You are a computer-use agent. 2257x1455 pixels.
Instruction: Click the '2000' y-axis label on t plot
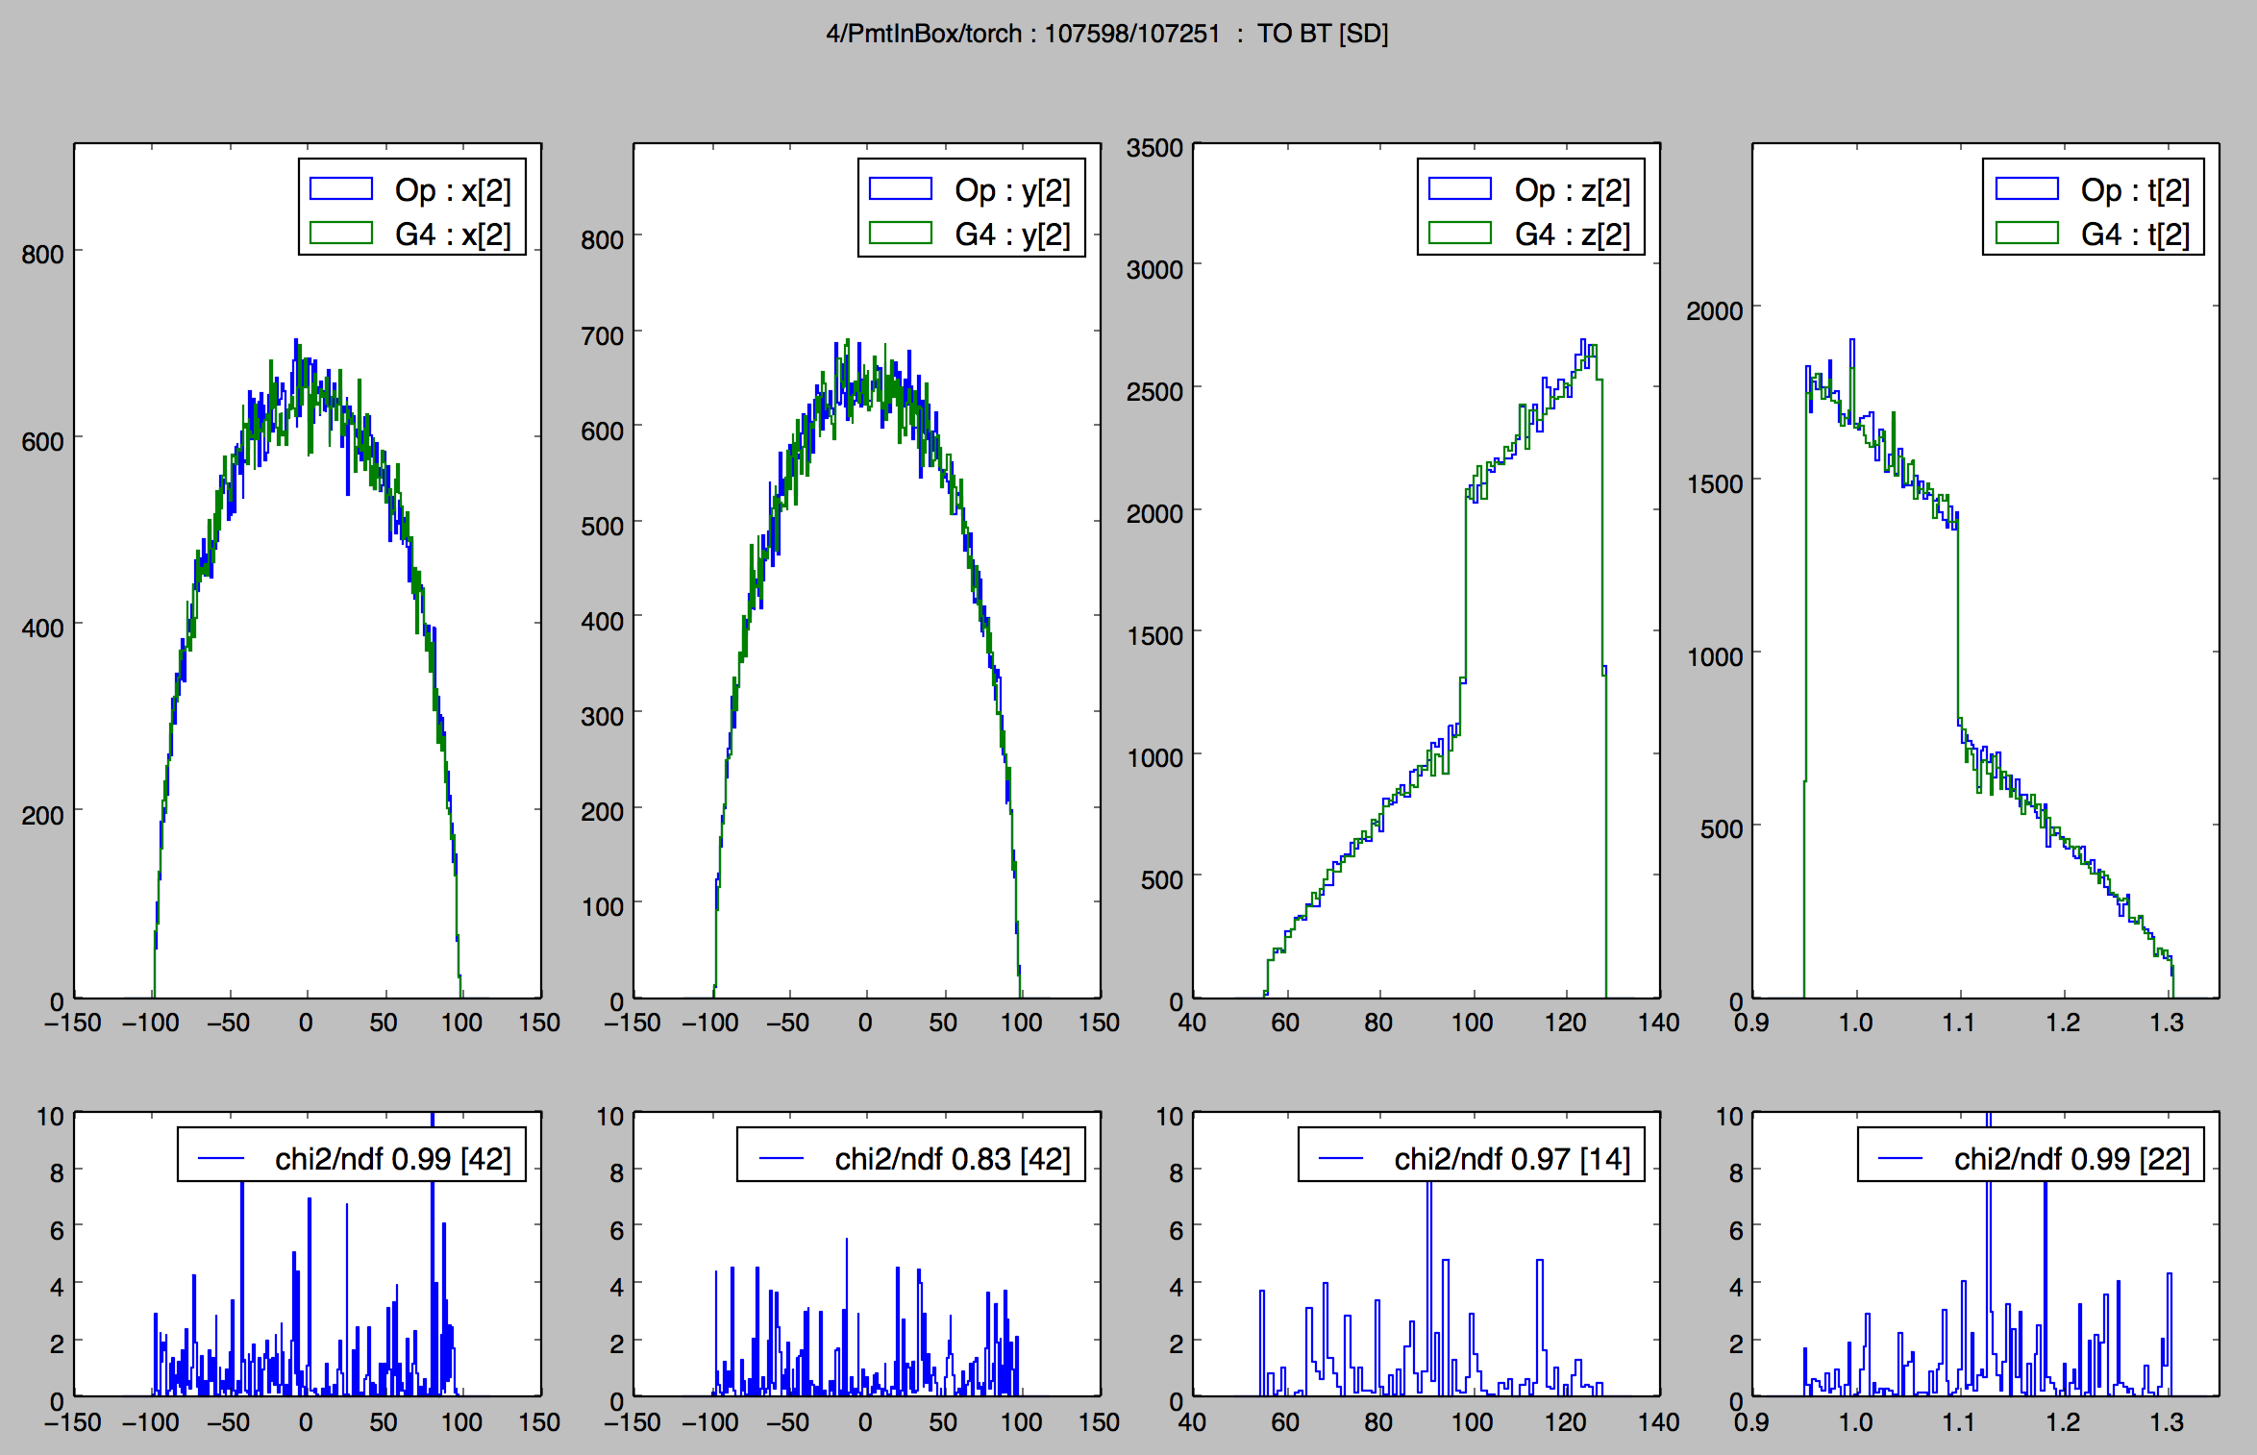[1715, 310]
